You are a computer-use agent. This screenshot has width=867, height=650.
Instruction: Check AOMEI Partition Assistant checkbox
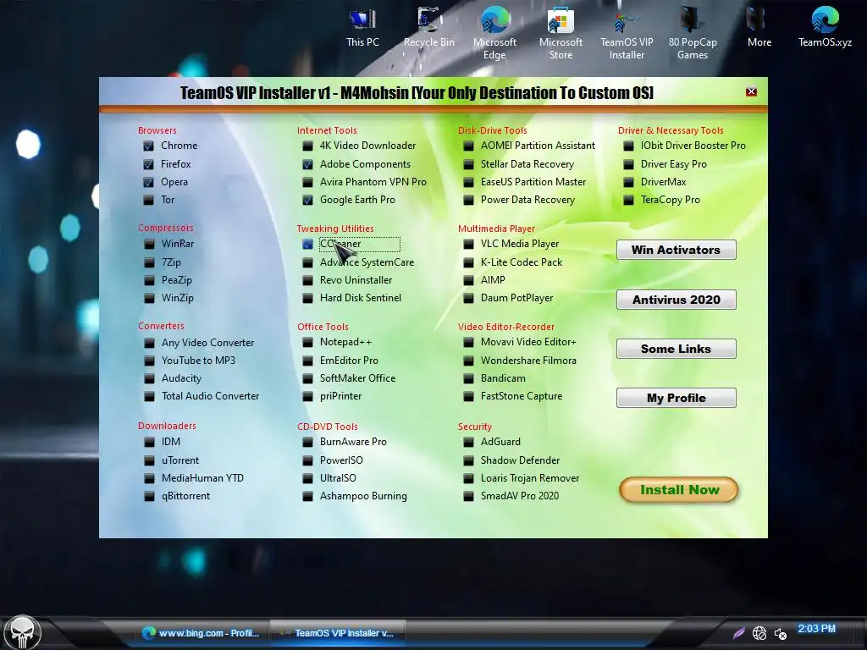point(468,146)
